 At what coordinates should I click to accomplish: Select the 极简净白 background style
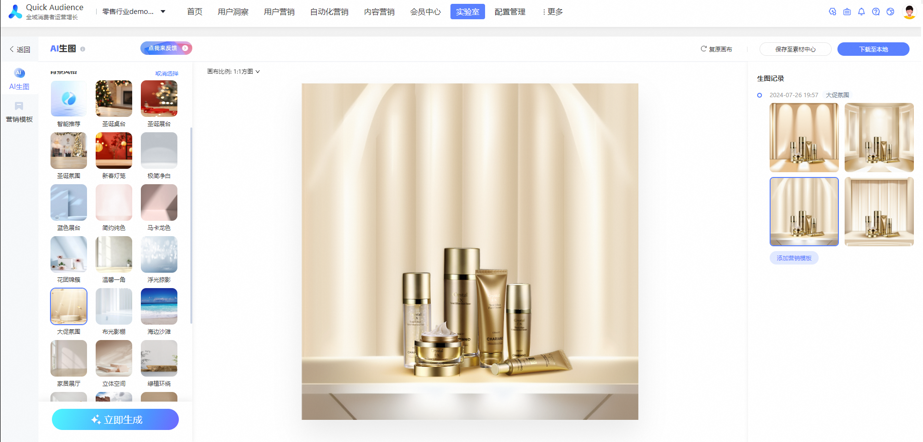pos(159,151)
